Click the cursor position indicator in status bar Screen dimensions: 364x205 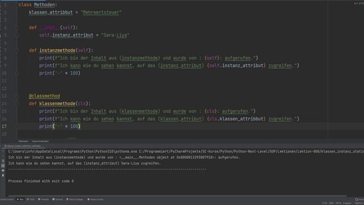click(x=325, y=203)
